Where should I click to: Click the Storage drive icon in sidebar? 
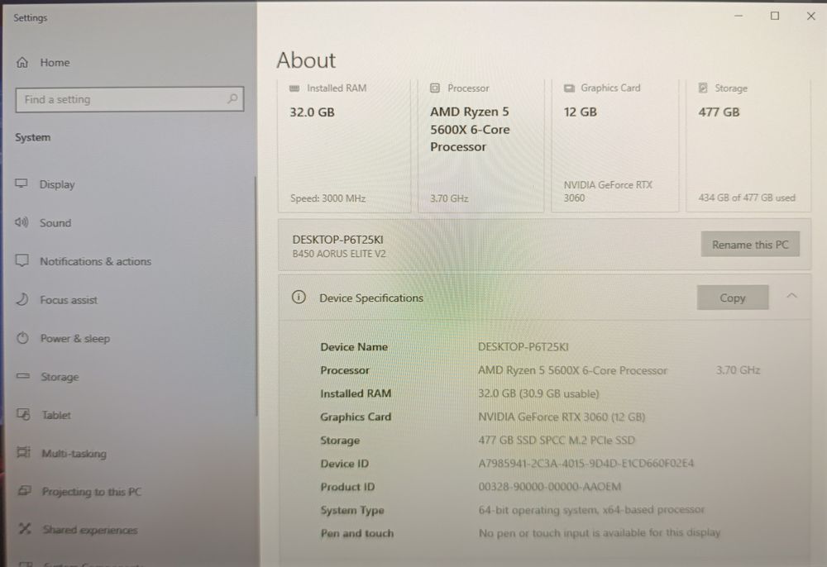(x=22, y=376)
